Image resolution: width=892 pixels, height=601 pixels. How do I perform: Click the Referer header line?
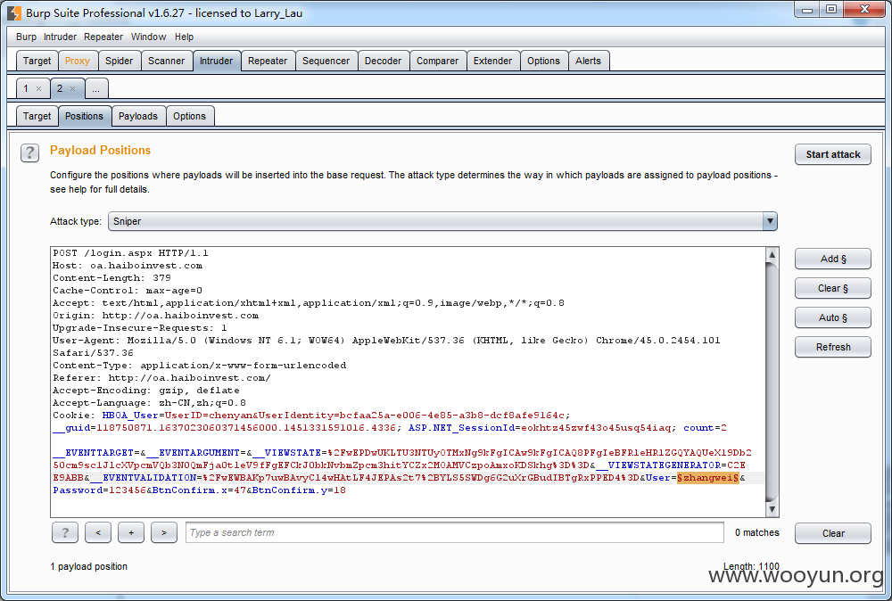161,378
